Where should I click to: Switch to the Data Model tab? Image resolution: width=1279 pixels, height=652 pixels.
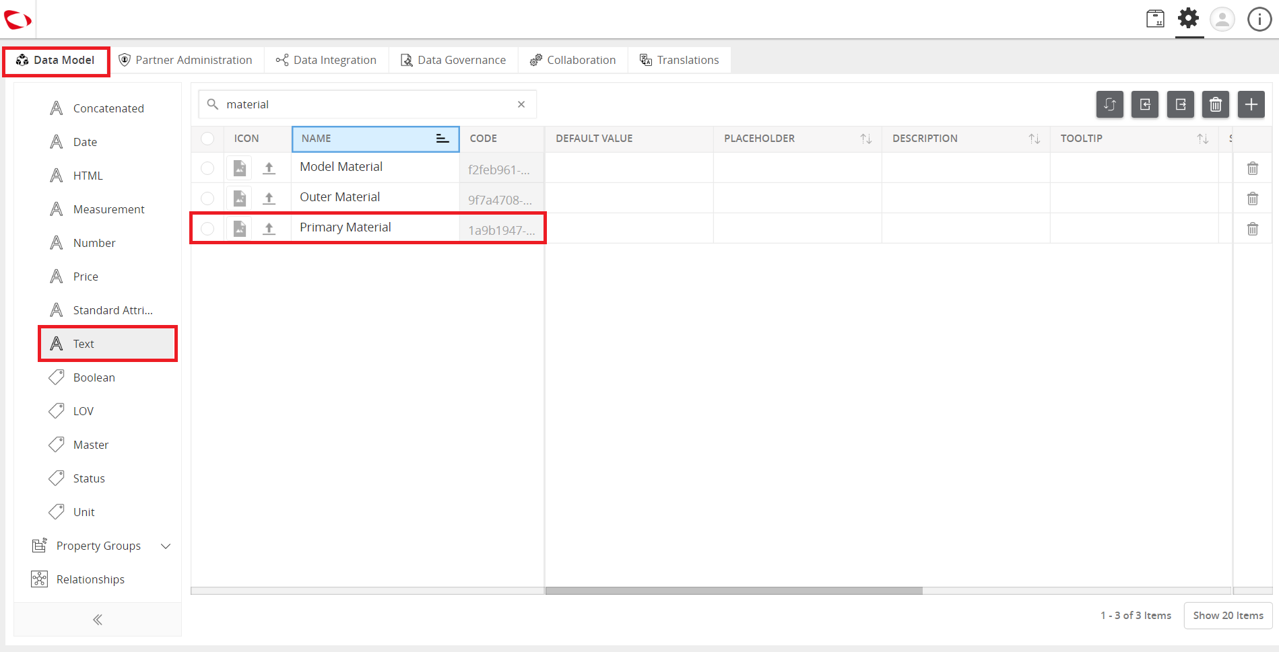[56, 61]
